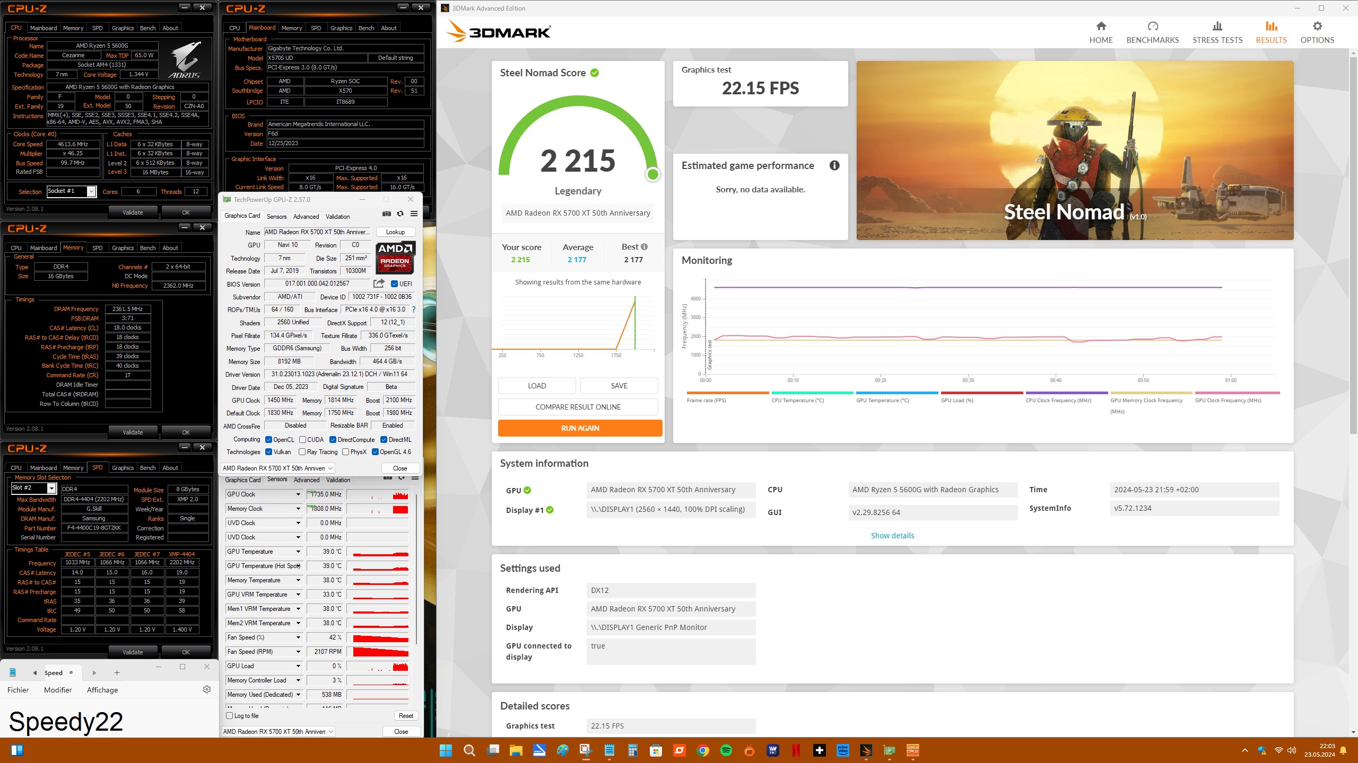The height and width of the screenshot is (763, 1358).
Task: Open taskbar Search
Action: (x=469, y=750)
